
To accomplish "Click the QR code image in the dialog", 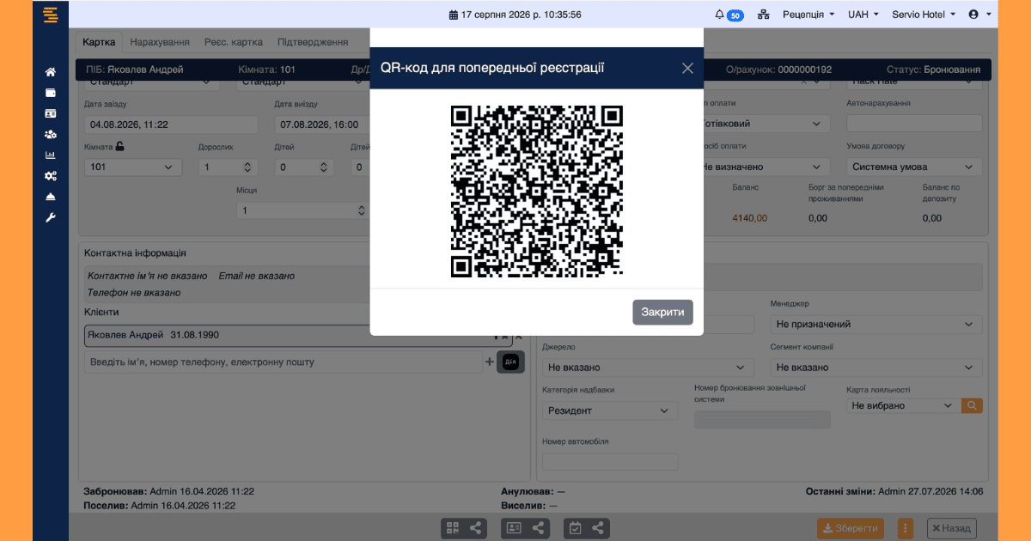I will click(x=537, y=191).
